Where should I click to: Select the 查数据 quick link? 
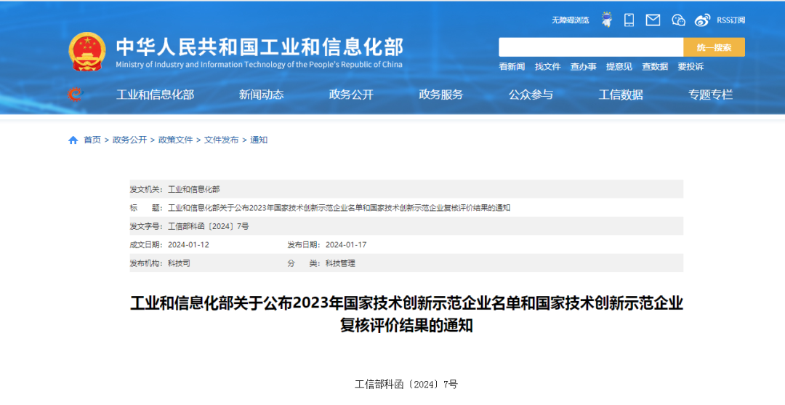(x=655, y=67)
